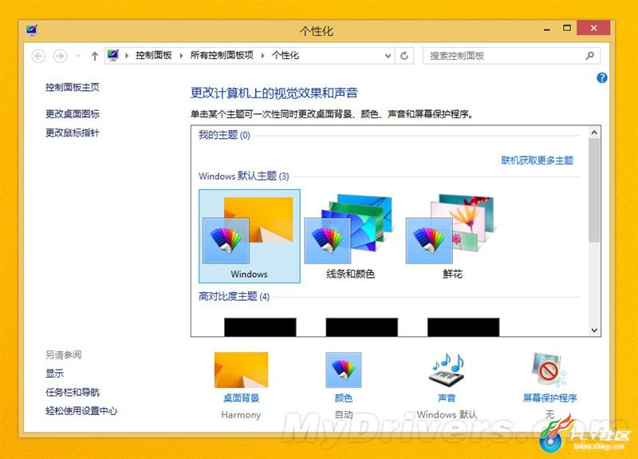Select the 线条和颜色 theme
The height and width of the screenshot is (459, 638).
point(350,235)
